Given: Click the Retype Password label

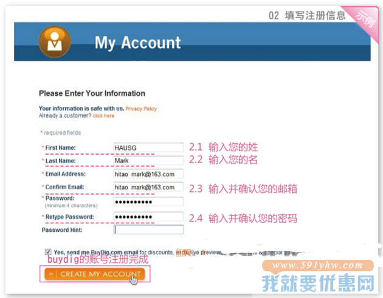Looking at the screenshot, I should click(x=70, y=217).
